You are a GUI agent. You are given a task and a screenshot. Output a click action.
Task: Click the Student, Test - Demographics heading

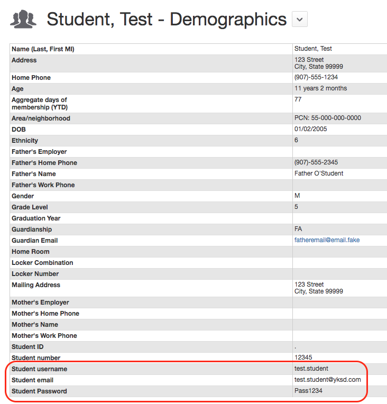click(x=167, y=20)
